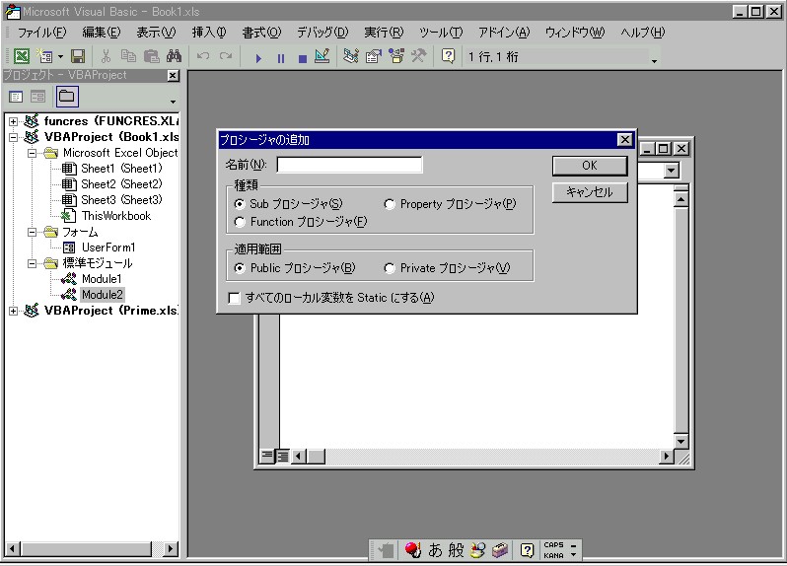Enable the Static local variables checkbox
This screenshot has width=787, height=566.
click(x=235, y=298)
